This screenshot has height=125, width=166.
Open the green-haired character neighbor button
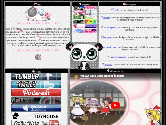click(x=79, y=17)
